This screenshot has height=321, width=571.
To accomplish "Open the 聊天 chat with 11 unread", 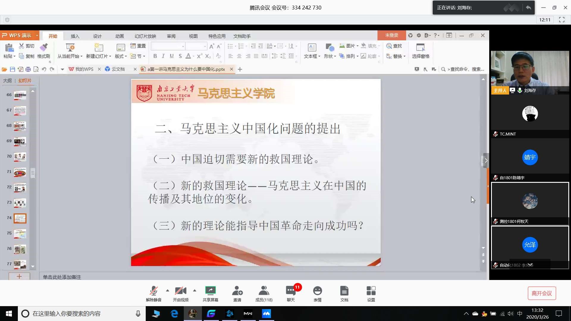I will 291,291.
